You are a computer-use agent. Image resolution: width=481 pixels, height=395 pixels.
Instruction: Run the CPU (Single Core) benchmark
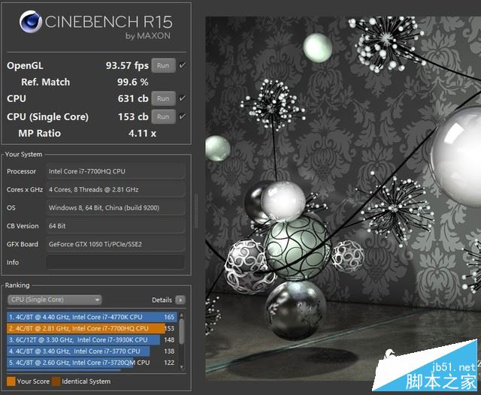click(x=163, y=116)
